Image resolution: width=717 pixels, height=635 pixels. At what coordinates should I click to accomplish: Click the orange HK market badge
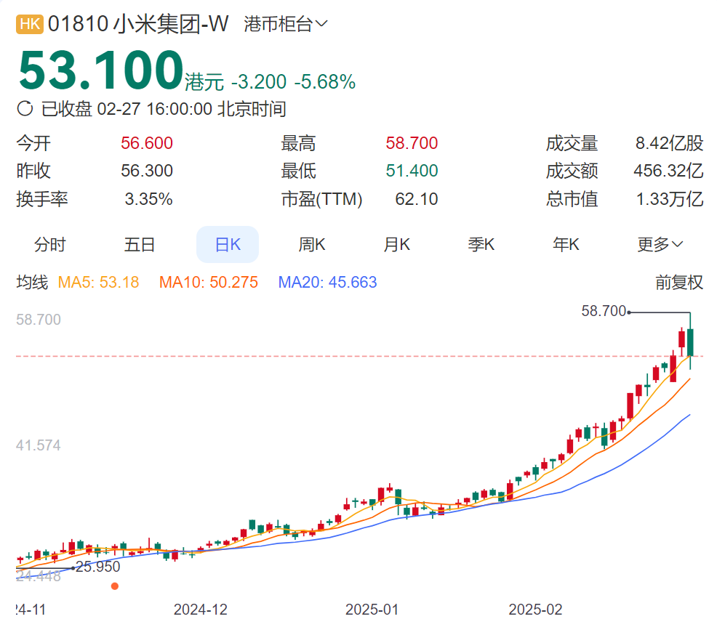pos(30,24)
